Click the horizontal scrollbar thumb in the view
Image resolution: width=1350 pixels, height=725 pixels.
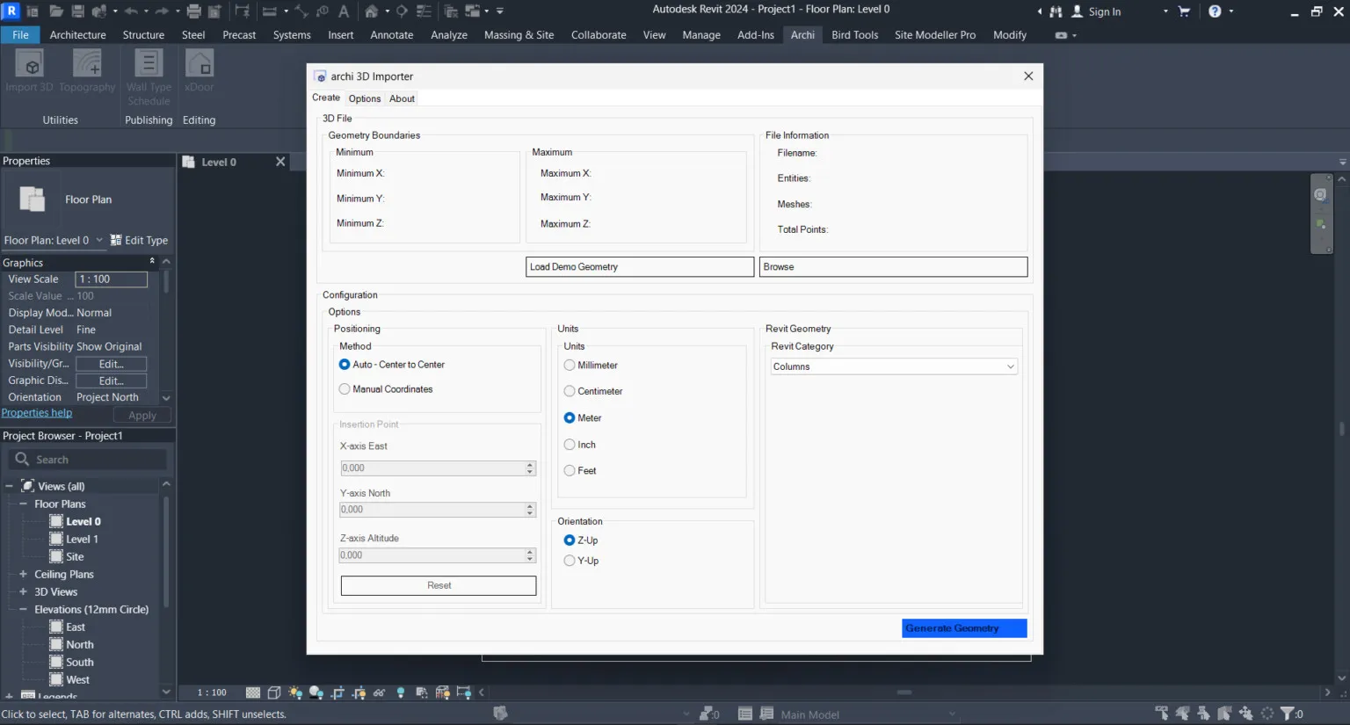(904, 692)
